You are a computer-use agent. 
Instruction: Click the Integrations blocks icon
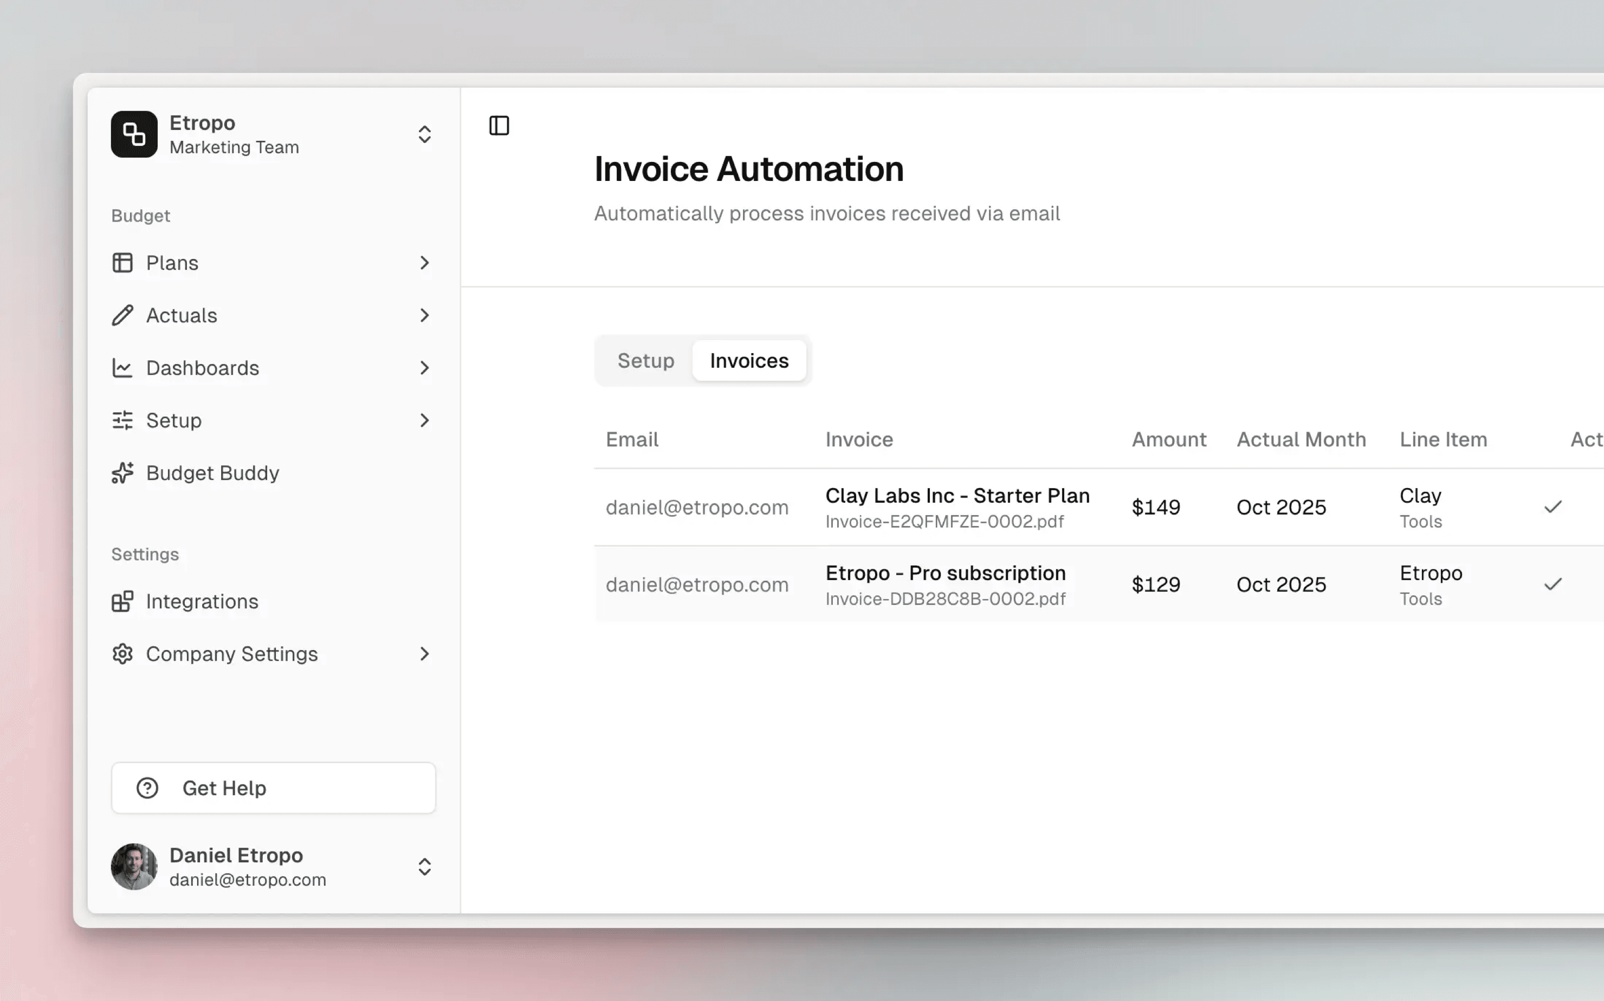coord(122,601)
